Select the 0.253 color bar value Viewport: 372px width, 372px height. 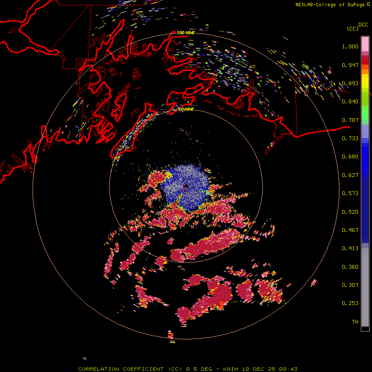[x=350, y=303]
